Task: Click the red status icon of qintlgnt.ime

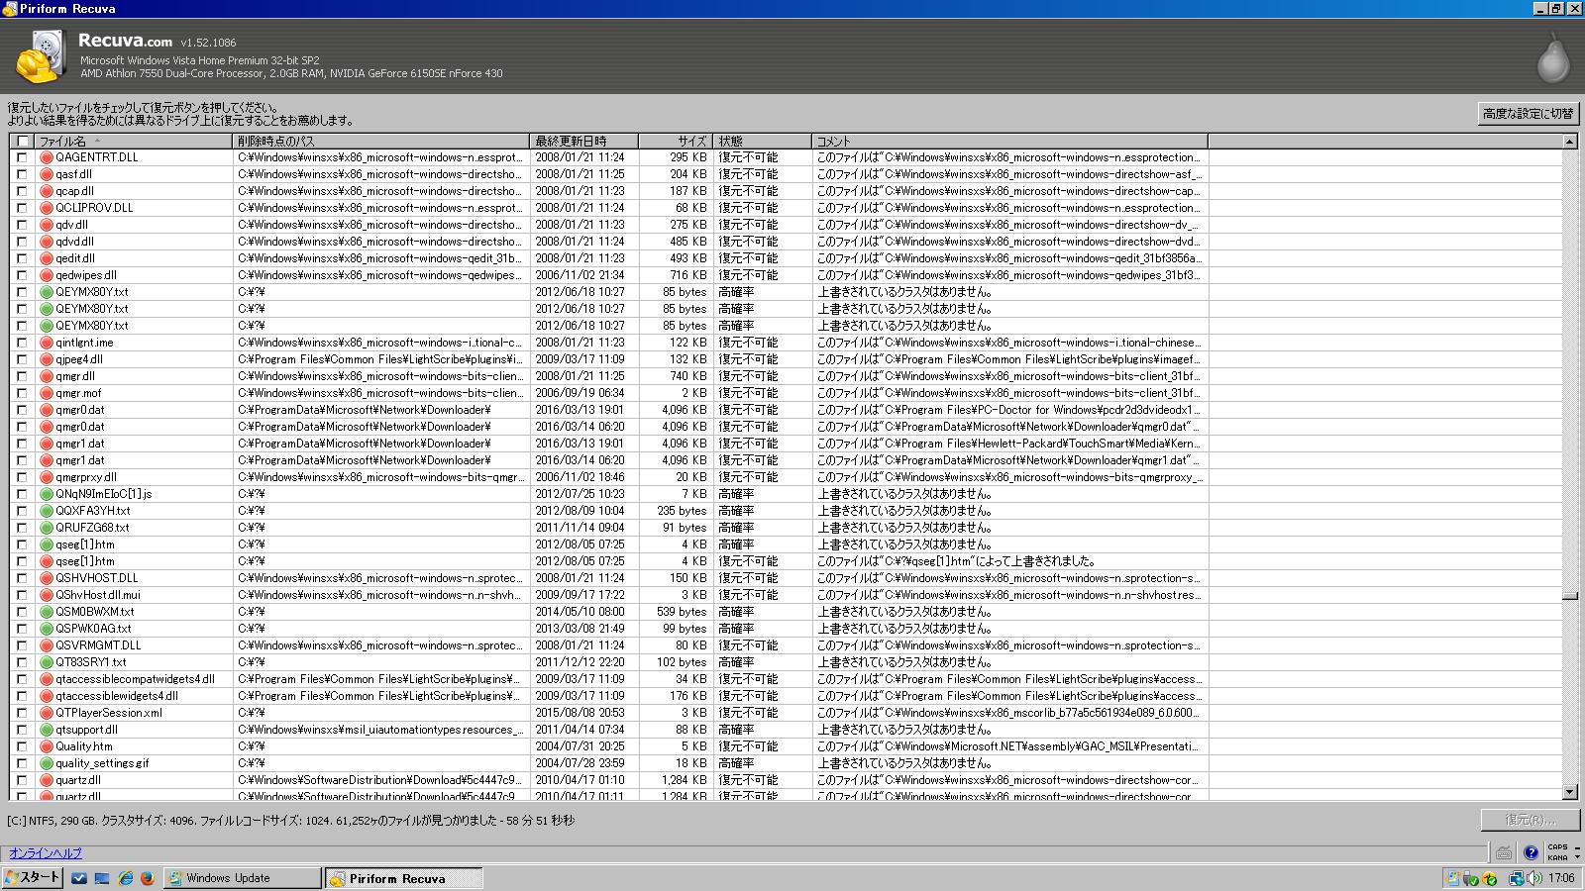Action: click(47, 343)
